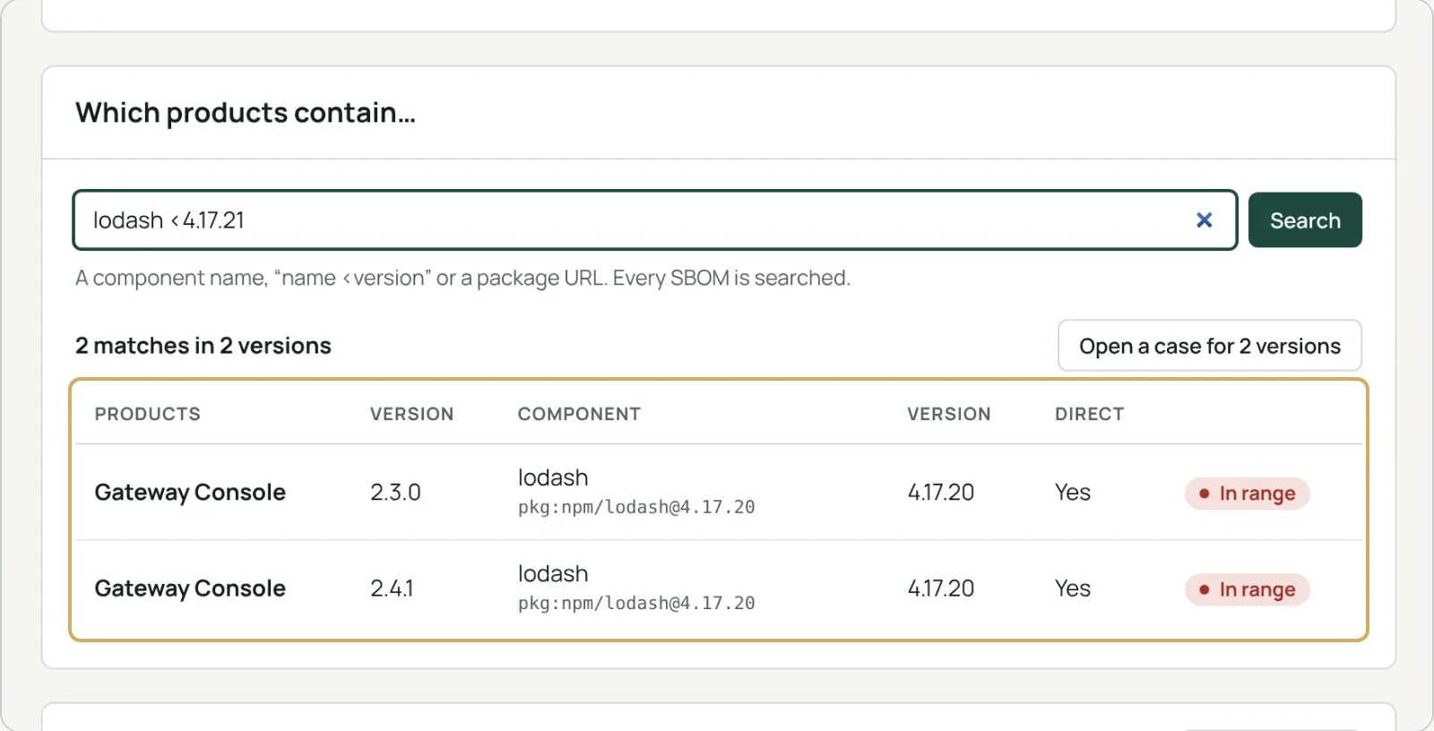Click package URL in Gateway Console 2.4.1 row
The height and width of the screenshot is (731, 1434).
(636, 603)
